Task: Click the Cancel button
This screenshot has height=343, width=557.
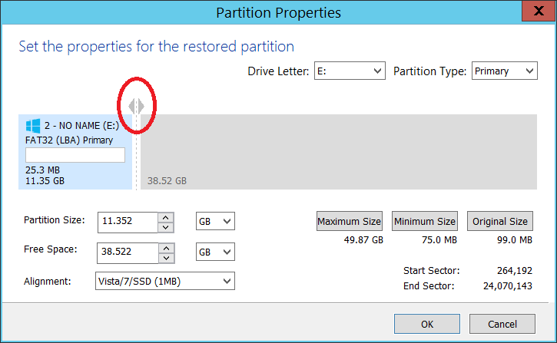Action: click(502, 324)
